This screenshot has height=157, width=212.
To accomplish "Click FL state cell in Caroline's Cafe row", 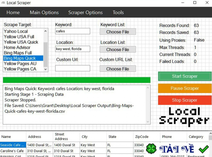I will pos(120,151).
